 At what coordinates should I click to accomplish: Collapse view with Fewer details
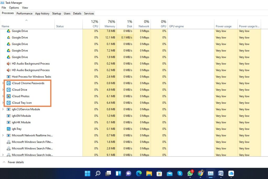pyautogui.click(x=13, y=162)
